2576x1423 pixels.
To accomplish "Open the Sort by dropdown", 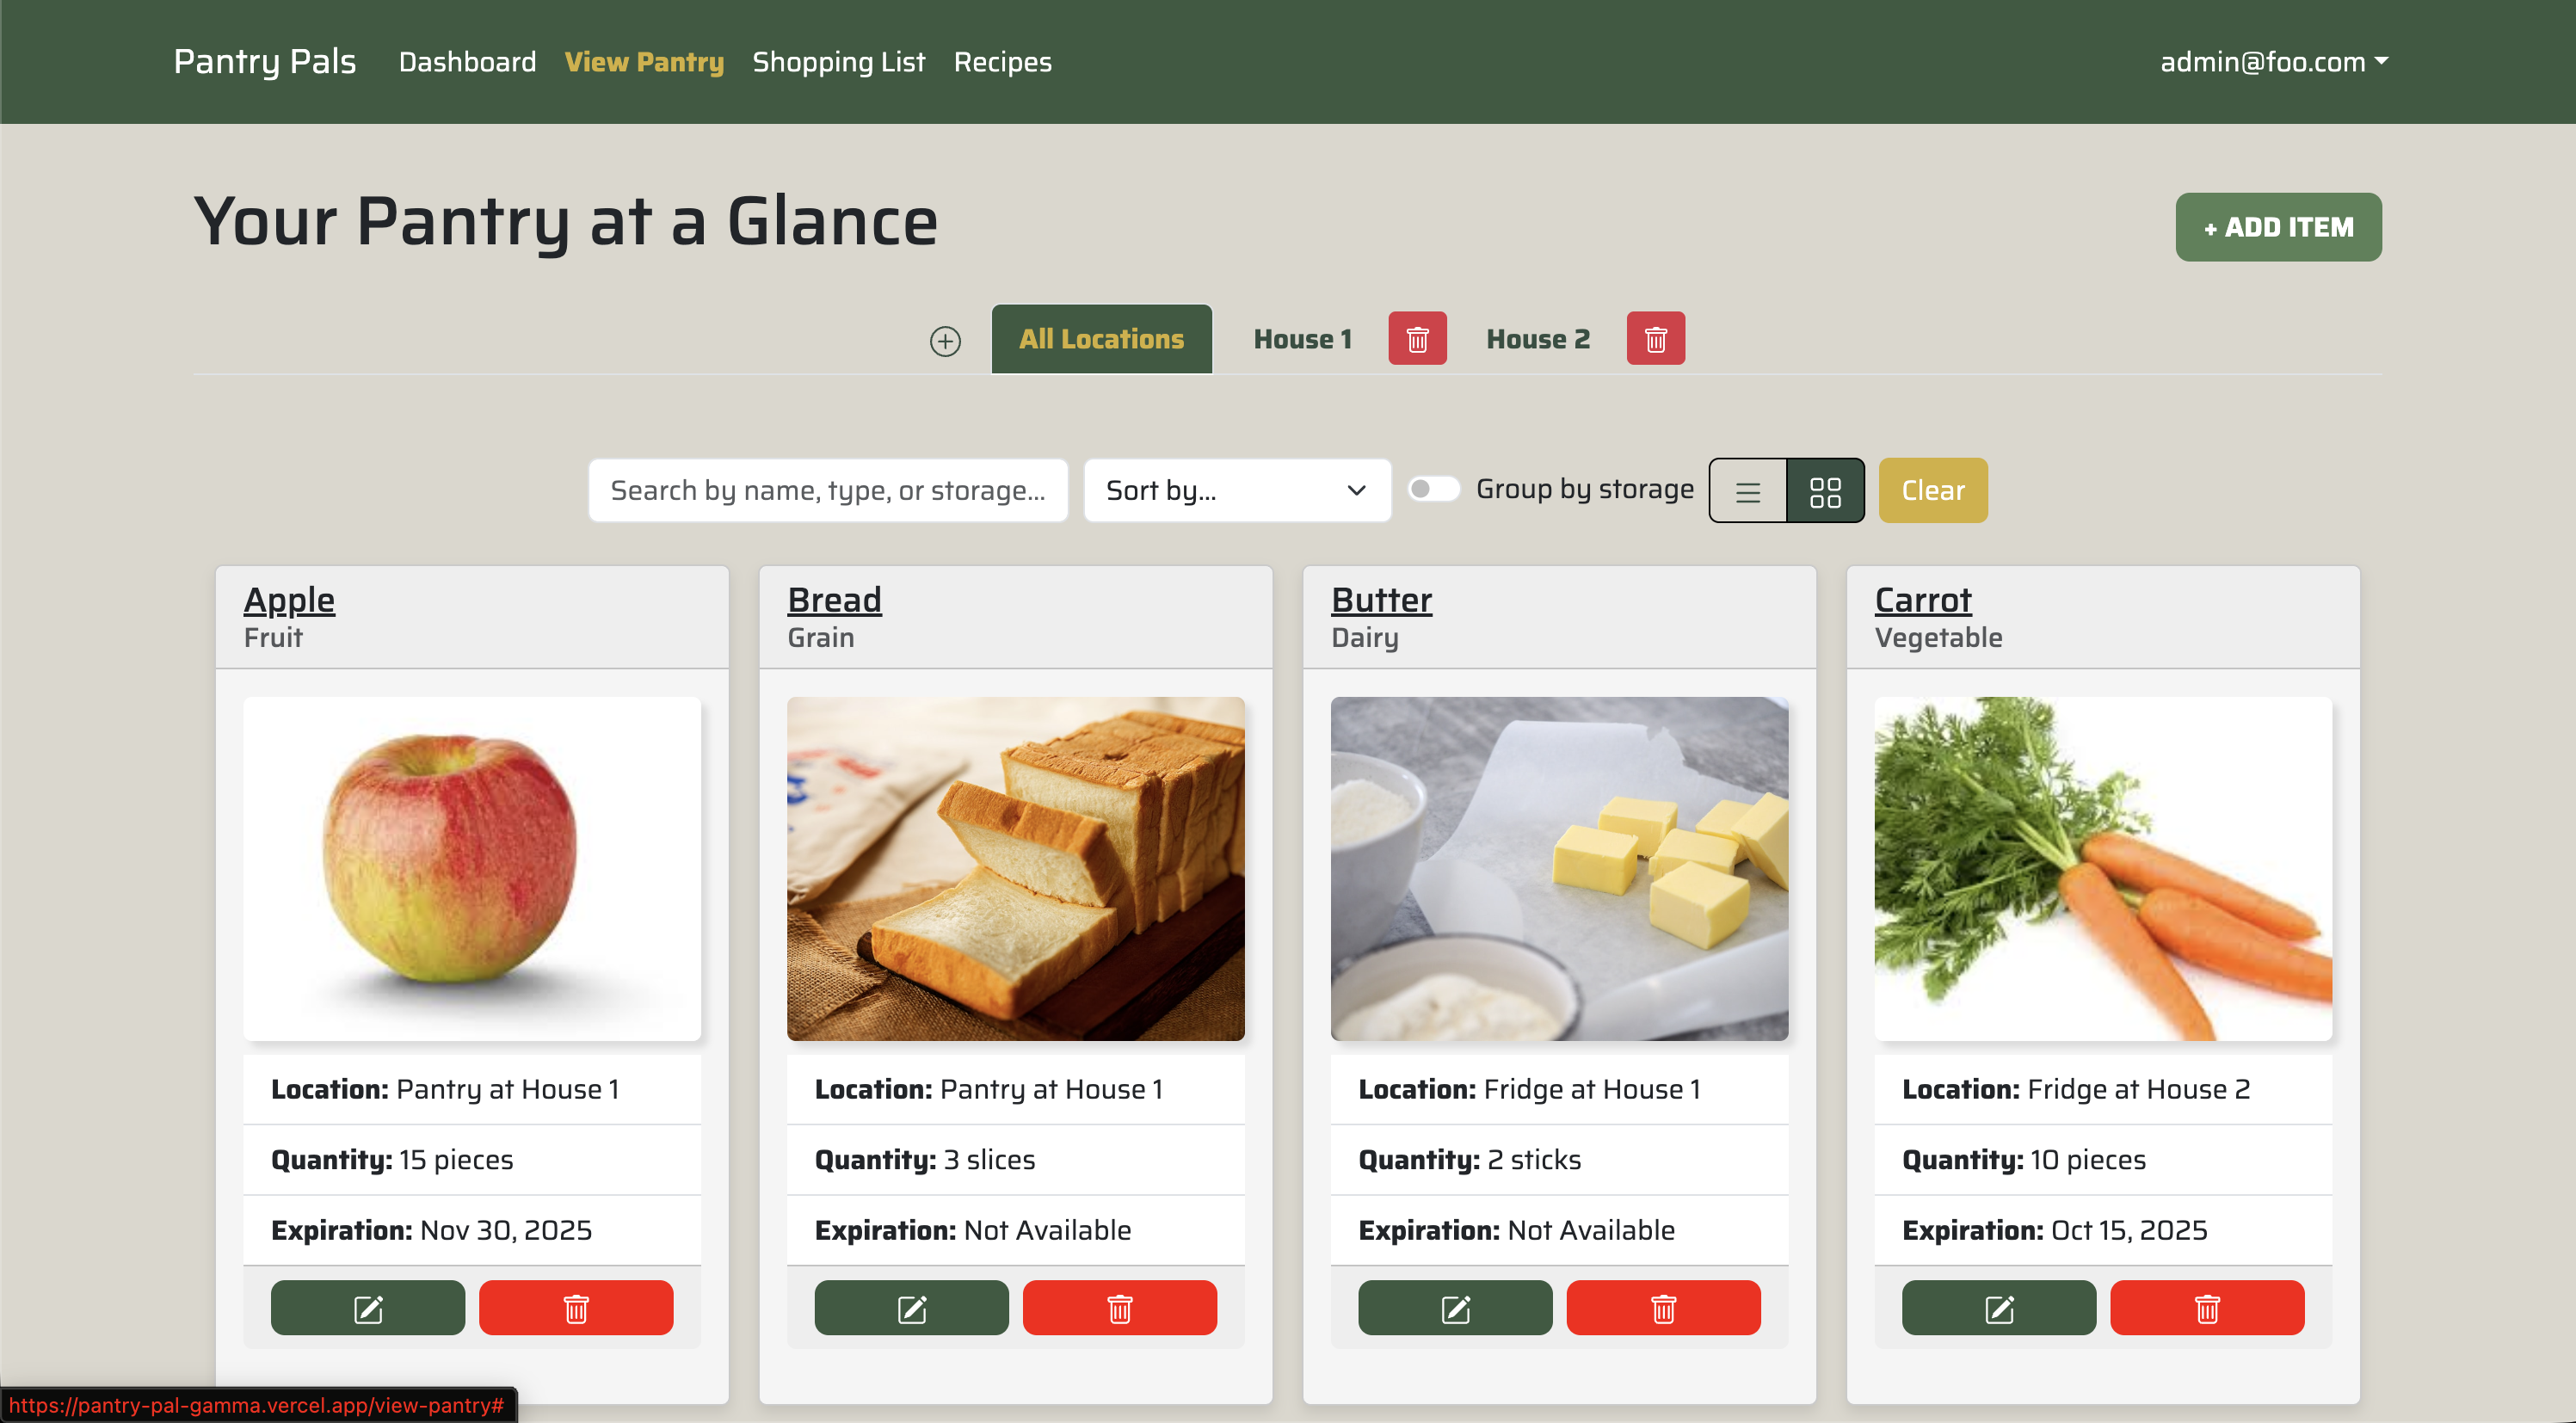I will coord(1237,490).
